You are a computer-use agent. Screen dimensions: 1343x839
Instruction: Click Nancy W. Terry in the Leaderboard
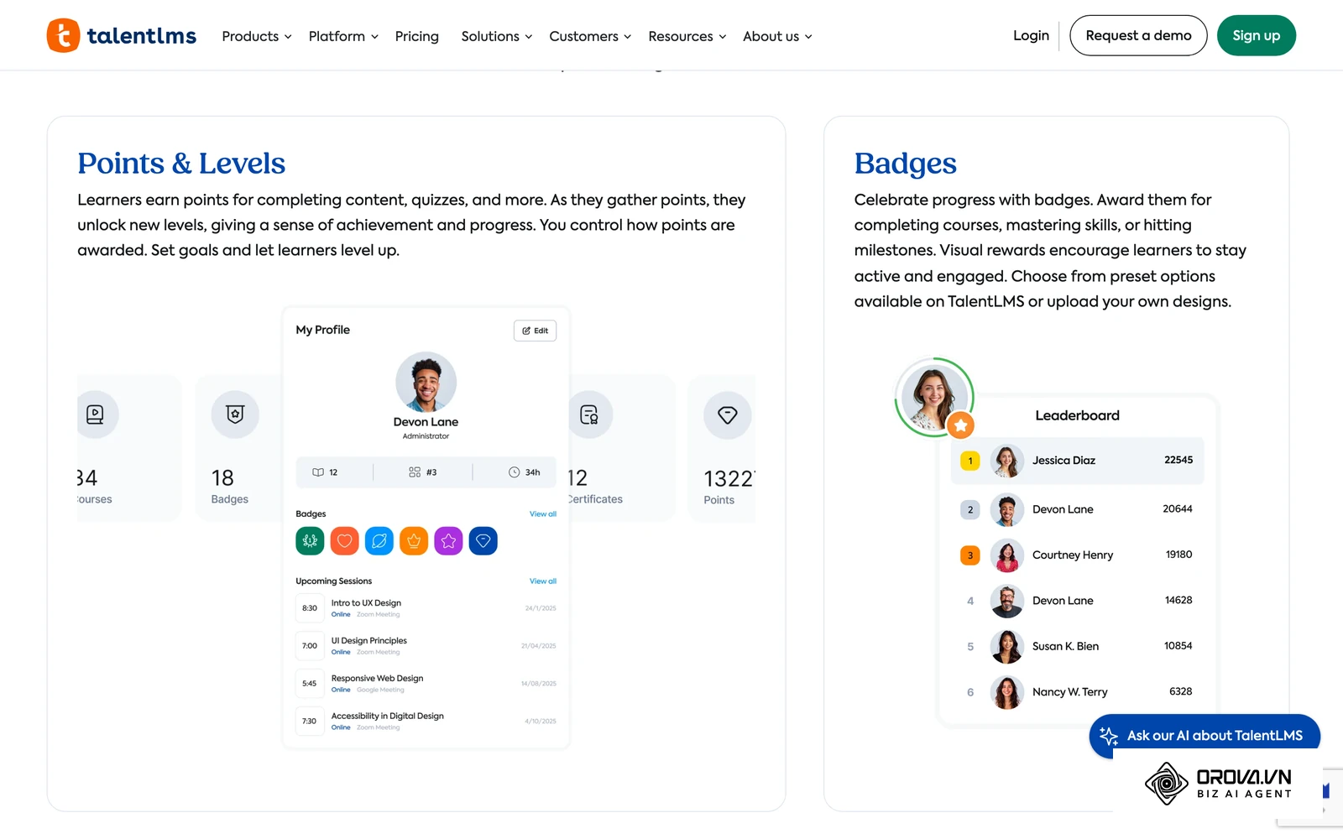1077,692
